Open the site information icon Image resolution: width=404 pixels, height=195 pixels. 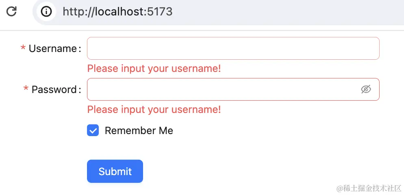click(x=46, y=11)
